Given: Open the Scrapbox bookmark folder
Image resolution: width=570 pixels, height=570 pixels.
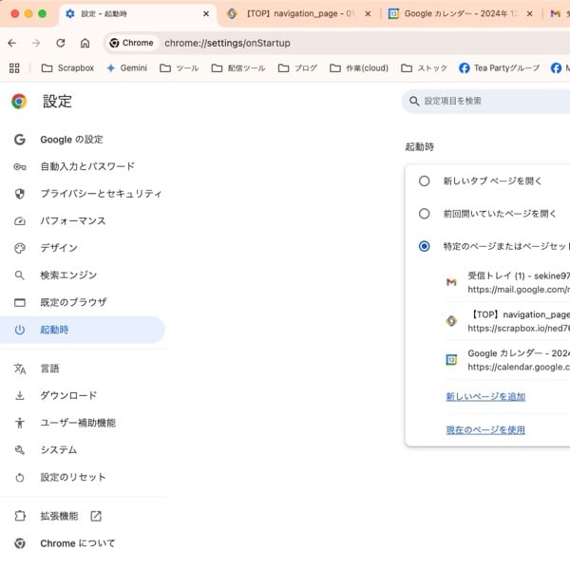Looking at the screenshot, I should pos(67,68).
